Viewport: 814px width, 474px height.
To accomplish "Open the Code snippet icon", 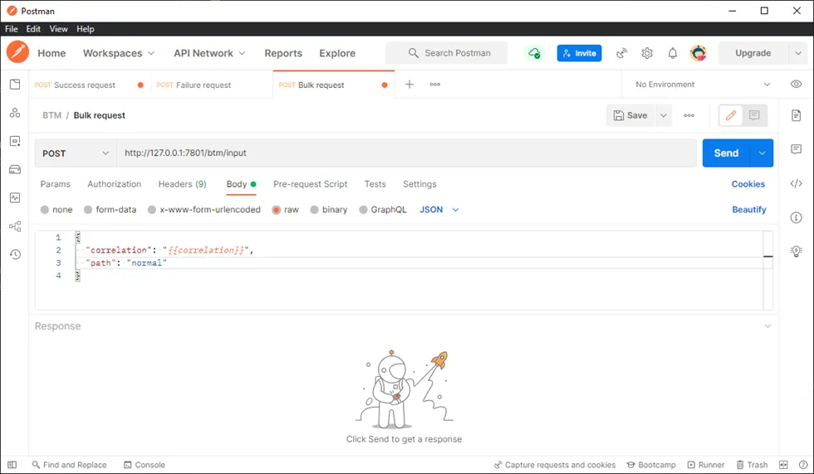I will (x=796, y=183).
